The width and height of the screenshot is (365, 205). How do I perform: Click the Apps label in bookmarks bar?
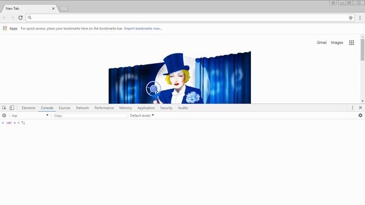[x=14, y=28]
